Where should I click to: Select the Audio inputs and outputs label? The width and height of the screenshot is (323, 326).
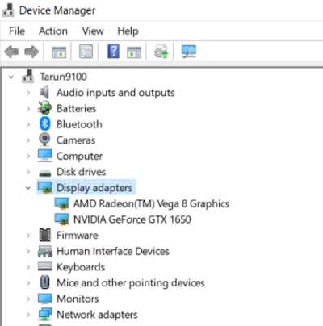coord(115,93)
